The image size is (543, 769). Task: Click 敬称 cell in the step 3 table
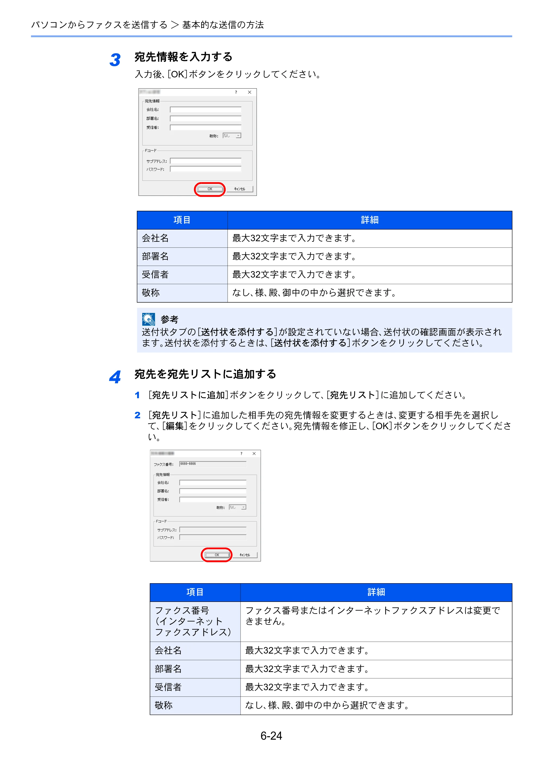pyautogui.click(x=182, y=293)
